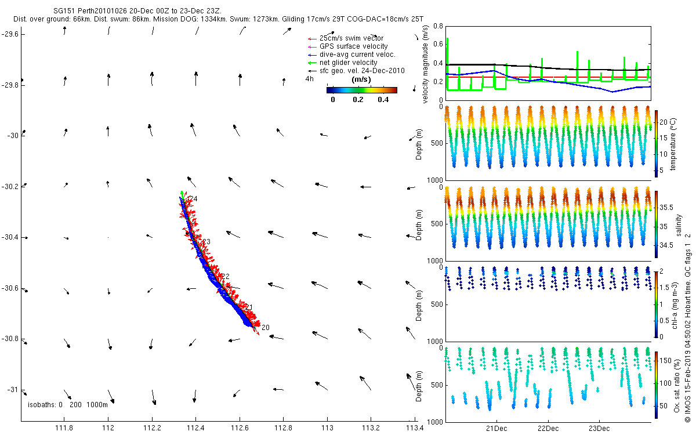Screen dimensions: 696x435
Task: Select the 'Dist. over ground: 66km' subtitle line
Action: tap(218, 20)
